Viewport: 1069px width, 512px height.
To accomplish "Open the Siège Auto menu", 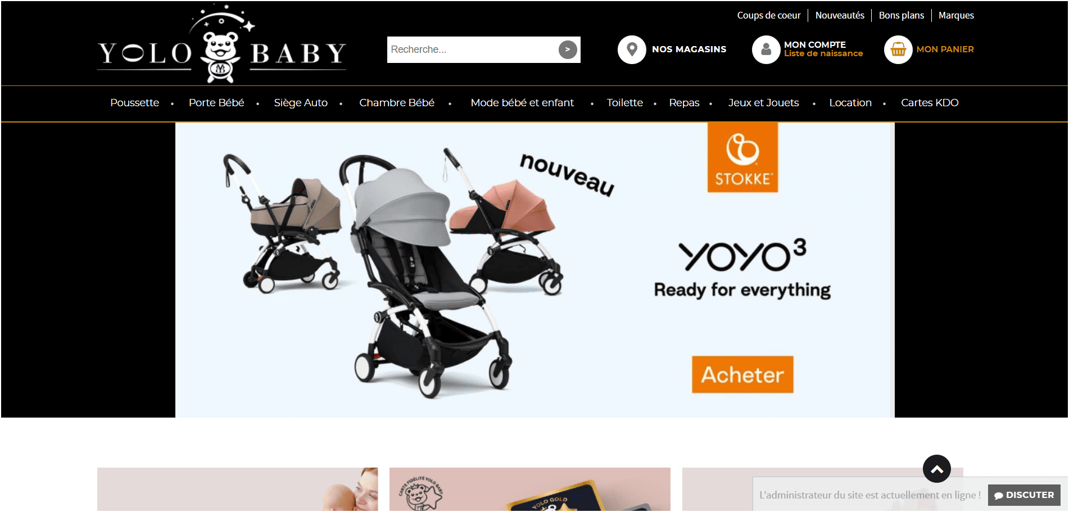I will coord(301,103).
